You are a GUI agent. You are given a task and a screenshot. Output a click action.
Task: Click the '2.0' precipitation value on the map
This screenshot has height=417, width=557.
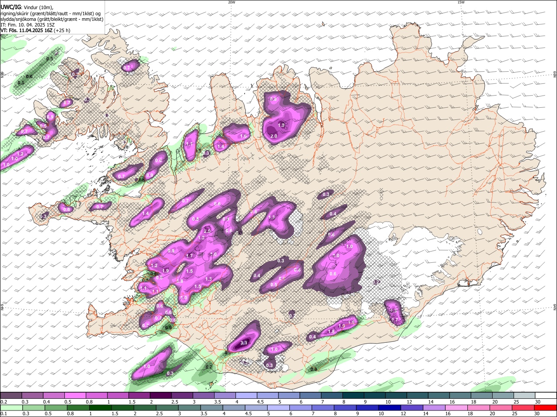click(274, 136)
